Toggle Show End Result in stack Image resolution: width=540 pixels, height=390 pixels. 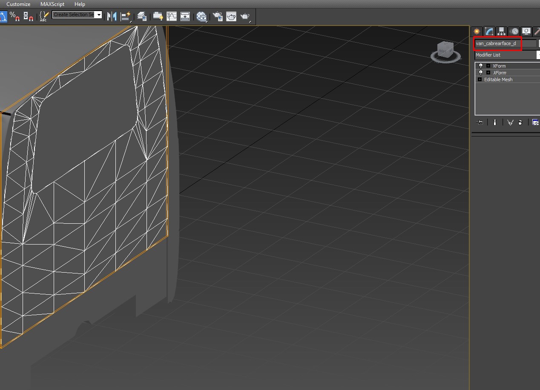(x=495, y=122)
